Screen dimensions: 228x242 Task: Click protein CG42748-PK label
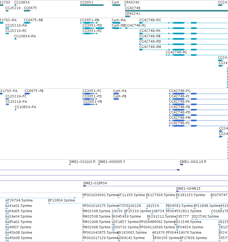click(x=180, y=102)
